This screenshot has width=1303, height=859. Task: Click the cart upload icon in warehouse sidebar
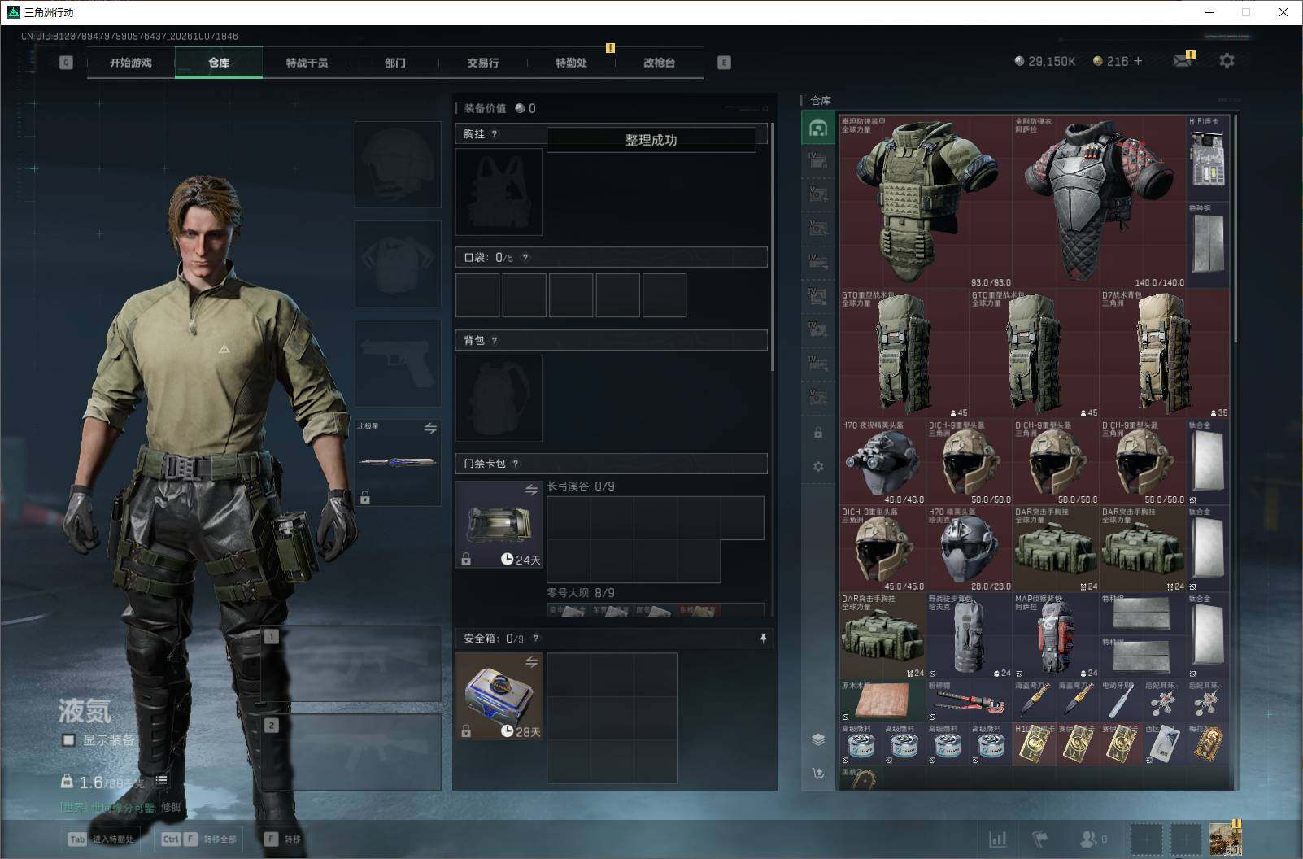(818, 773)
